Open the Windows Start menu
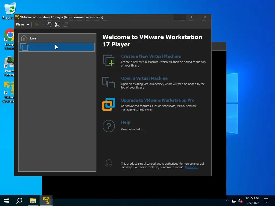The height and width of the screenshot is (206, 275). 6,201
